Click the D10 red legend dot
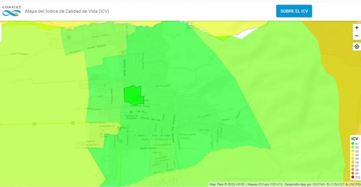 pyautogui.click(x=353, y=177)
